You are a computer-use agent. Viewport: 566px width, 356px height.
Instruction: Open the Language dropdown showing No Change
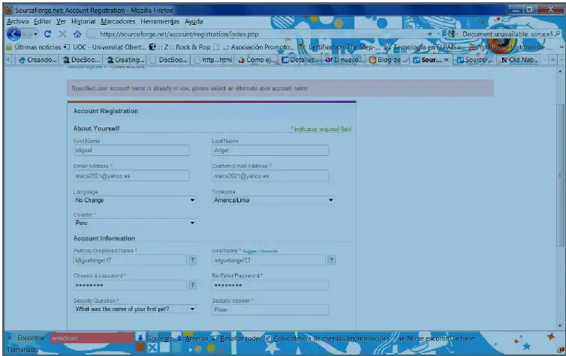135,200
